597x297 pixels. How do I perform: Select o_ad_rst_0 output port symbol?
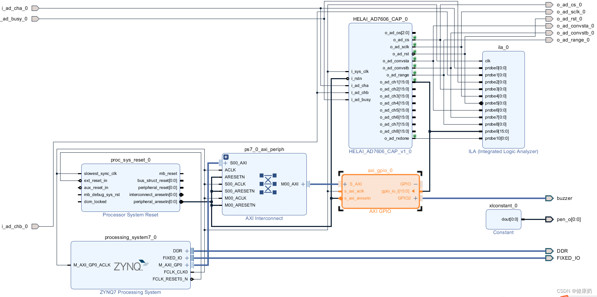[549, 19]
